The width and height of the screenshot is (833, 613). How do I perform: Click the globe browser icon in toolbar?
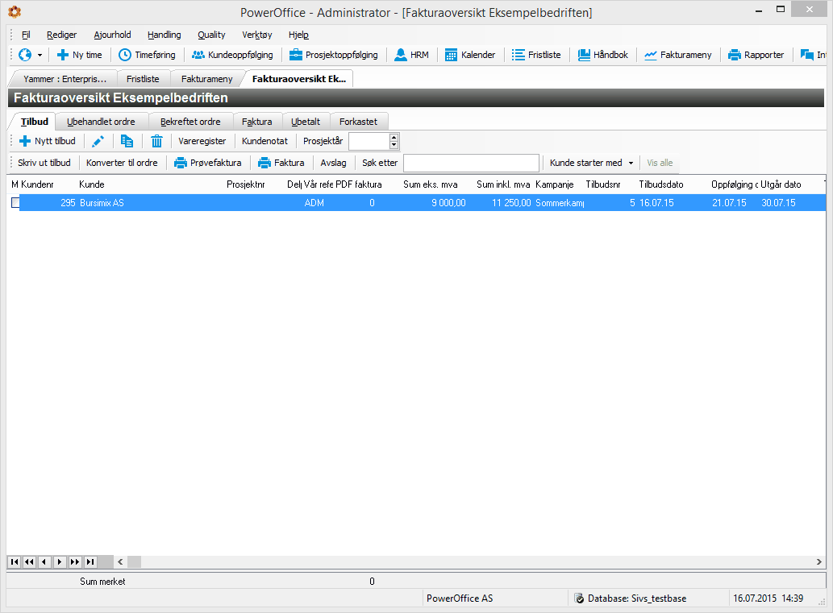(24, 55)
